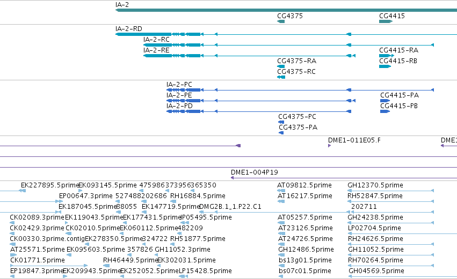Select EST bs13g01.5prime label
This screenshot has width=457, height=279.
(x=305, y=261)
